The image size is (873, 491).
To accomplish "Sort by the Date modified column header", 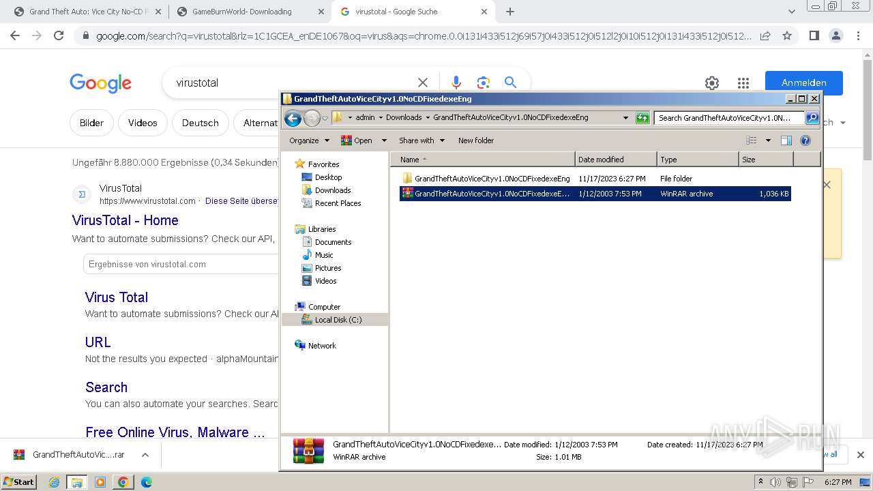I will point(616,160).
